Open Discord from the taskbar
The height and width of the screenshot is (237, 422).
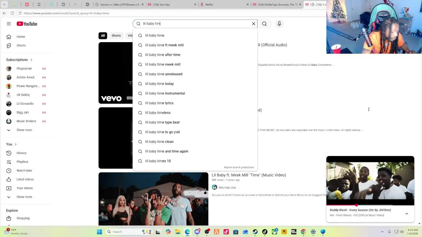197,232
